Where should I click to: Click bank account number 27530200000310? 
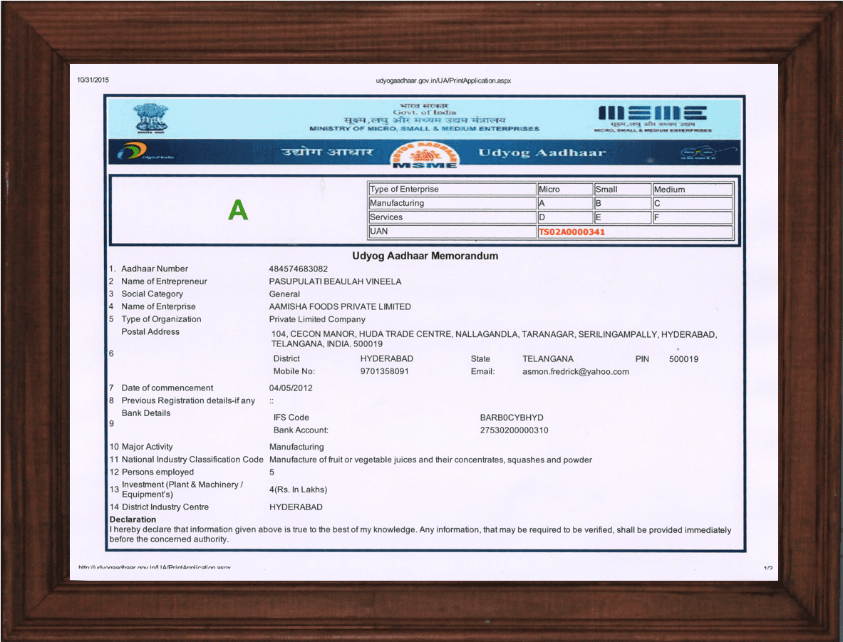point(514,430)
